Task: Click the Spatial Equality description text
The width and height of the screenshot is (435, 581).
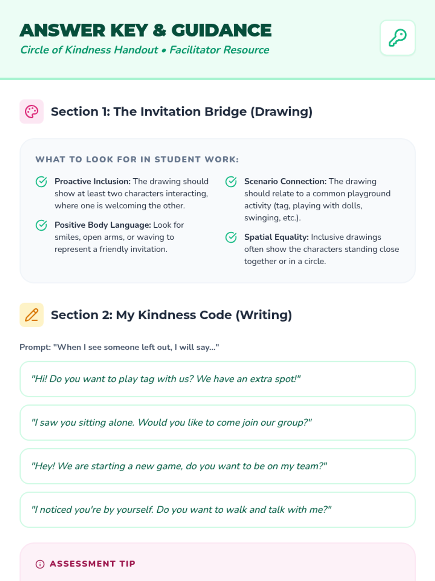Action: (322, 249)
